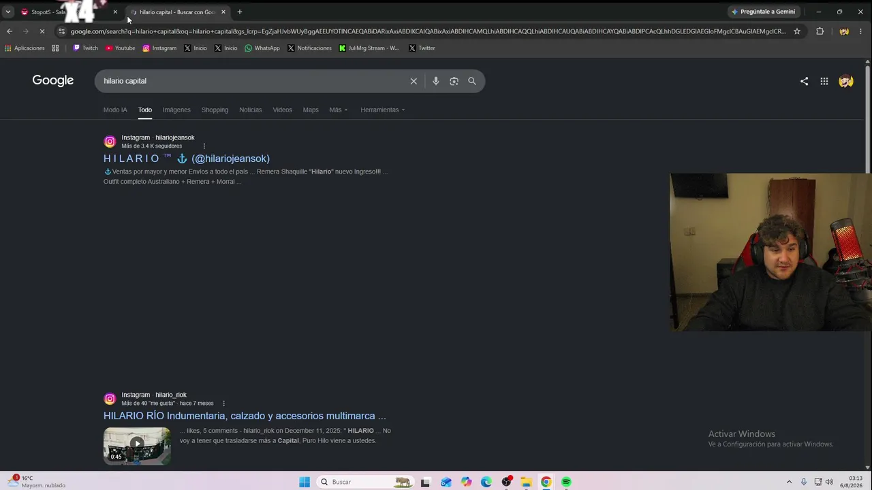872x490 pixels.
Task: Close the StopotS browser tab
Action: (115, 12)
